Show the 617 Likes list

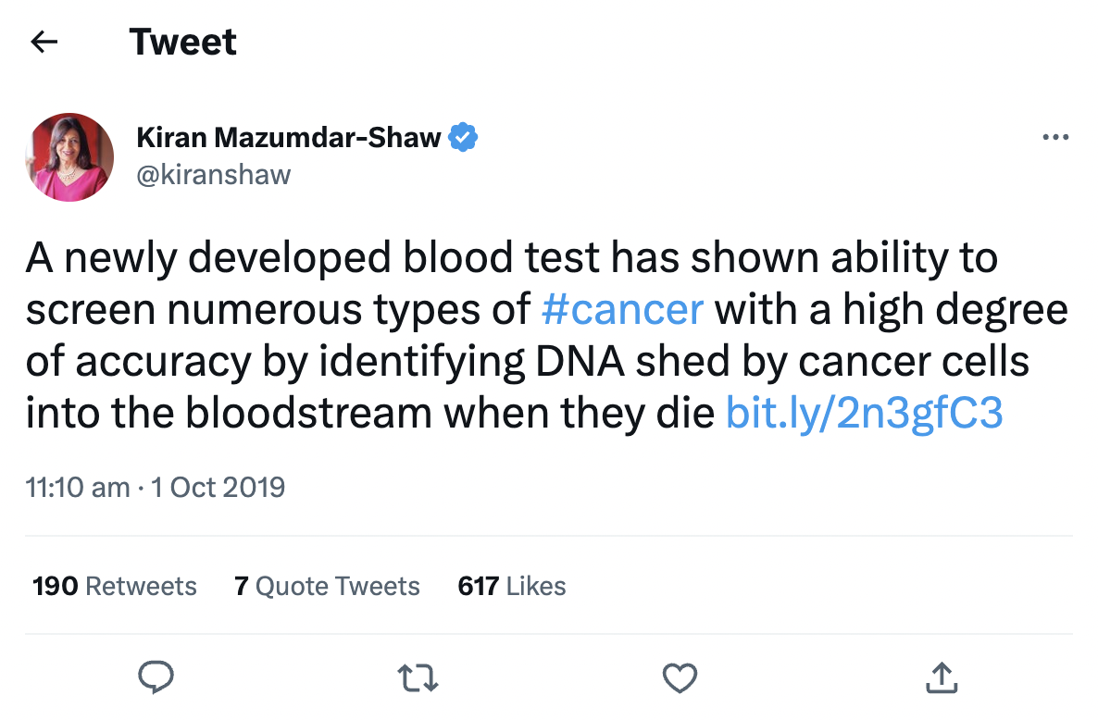click(511, 586)
